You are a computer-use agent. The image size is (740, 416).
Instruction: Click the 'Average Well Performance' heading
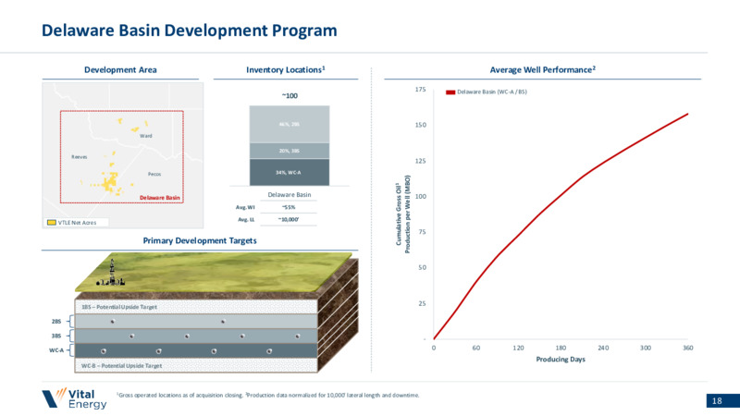point(542,70)
